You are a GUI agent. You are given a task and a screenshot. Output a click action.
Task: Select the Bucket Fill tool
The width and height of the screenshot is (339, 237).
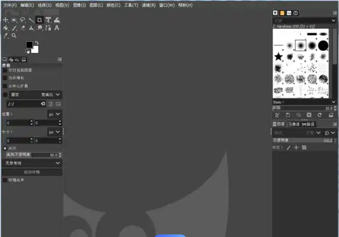pyautogui.click(x=6, y=28)
